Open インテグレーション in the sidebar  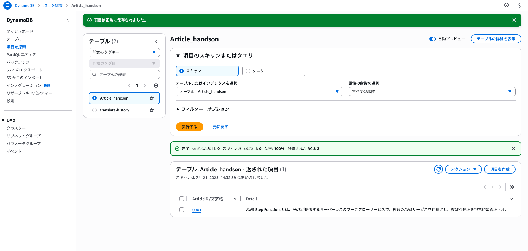tap(24, 86)
